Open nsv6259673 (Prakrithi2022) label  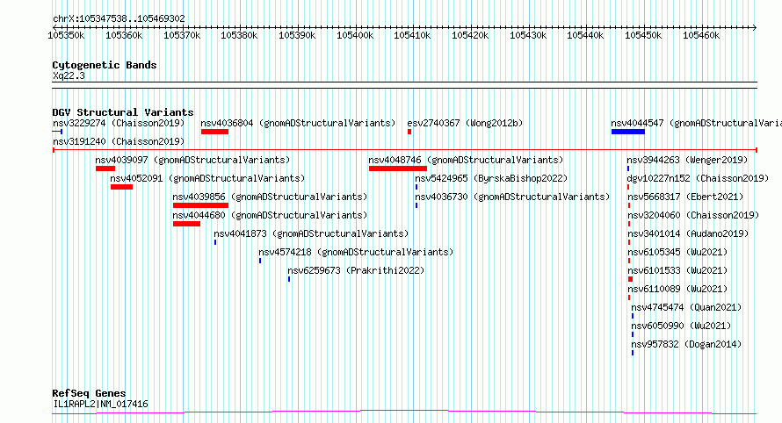tap(356, 270)
